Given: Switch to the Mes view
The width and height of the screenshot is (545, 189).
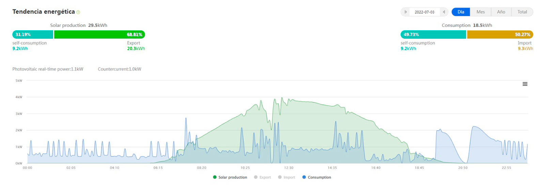Looking at the screenshot, I should click(480, 12).
